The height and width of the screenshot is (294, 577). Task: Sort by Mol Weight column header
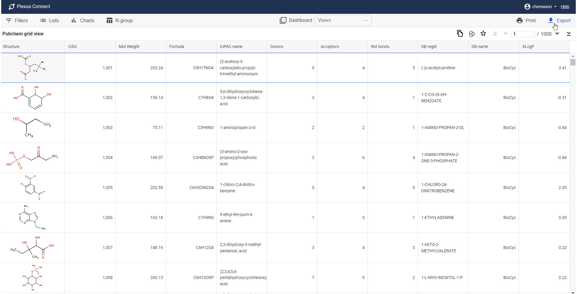pos(129,46)
